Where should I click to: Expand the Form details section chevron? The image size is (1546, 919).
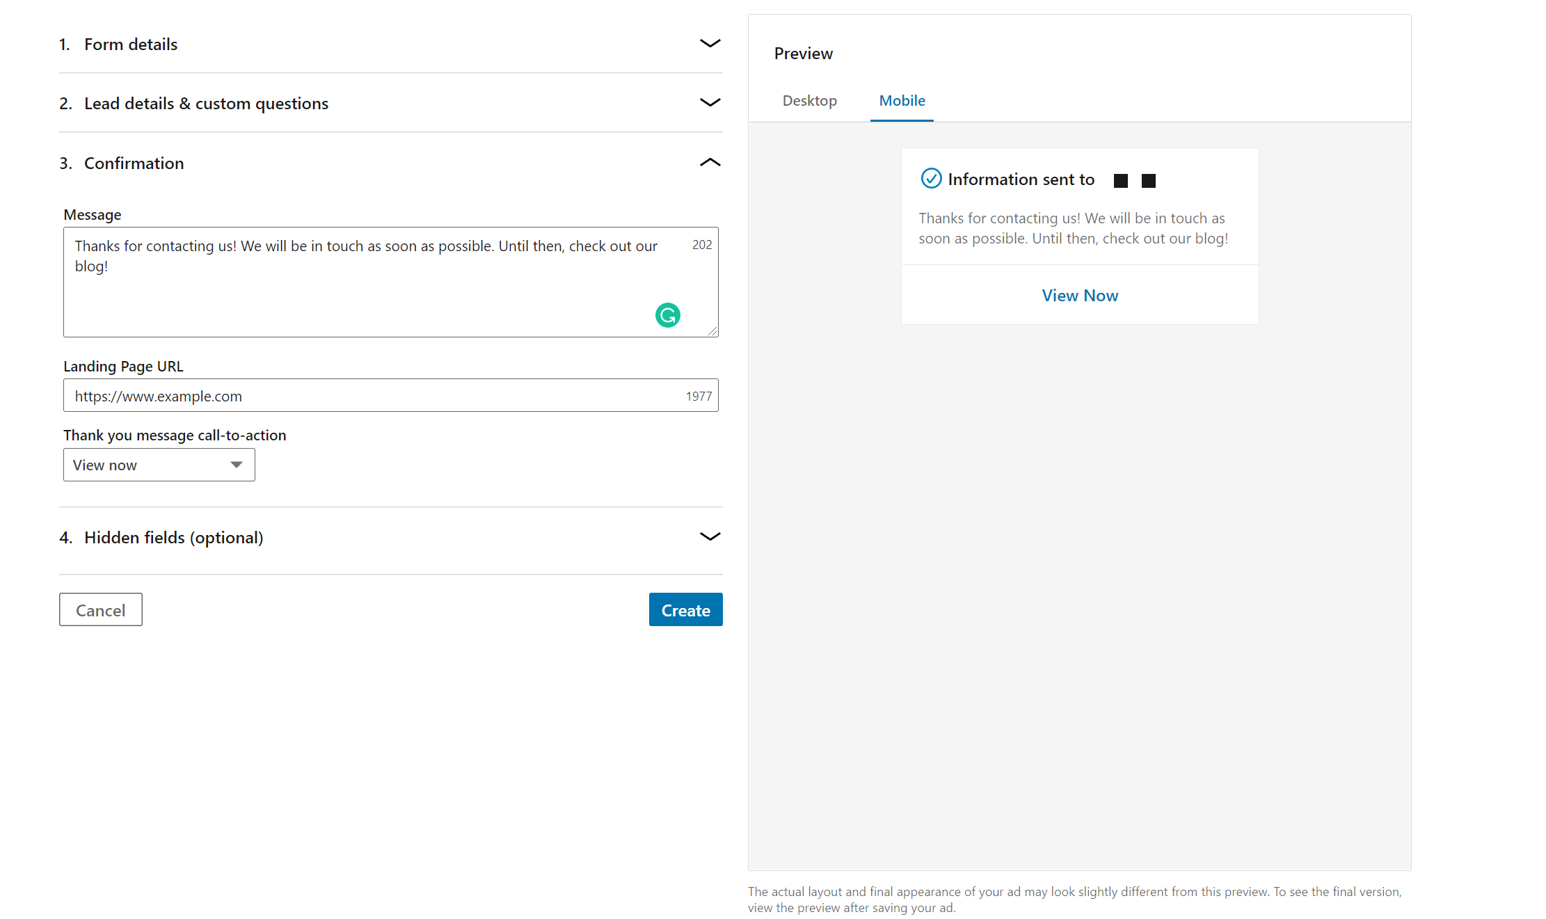pyautogui.click(x=709, y=44)
